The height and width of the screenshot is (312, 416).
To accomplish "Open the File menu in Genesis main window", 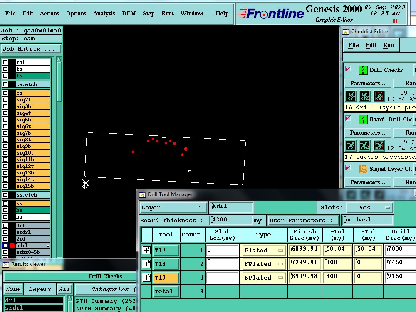I will (10, 13).
